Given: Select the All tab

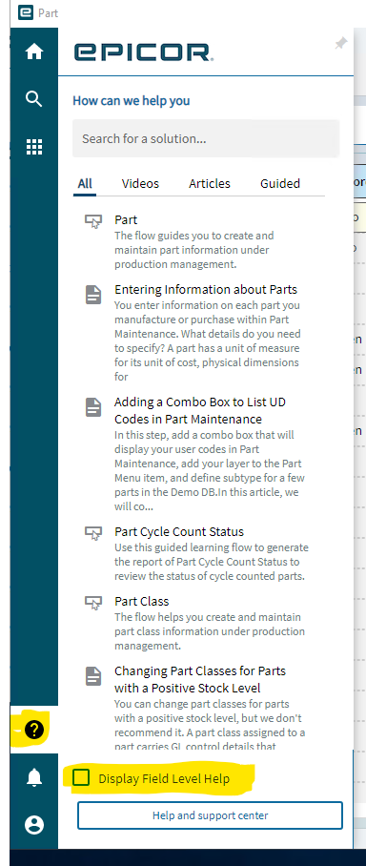Looking at the screenshot, I should [x=85, y=184].
